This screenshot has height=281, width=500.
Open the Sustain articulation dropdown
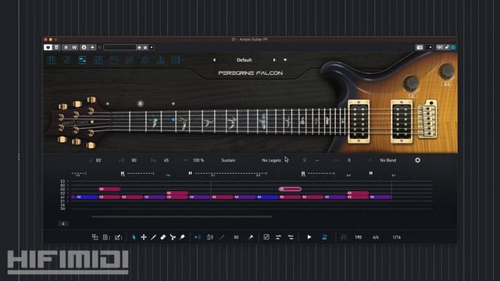click(228, 160)
